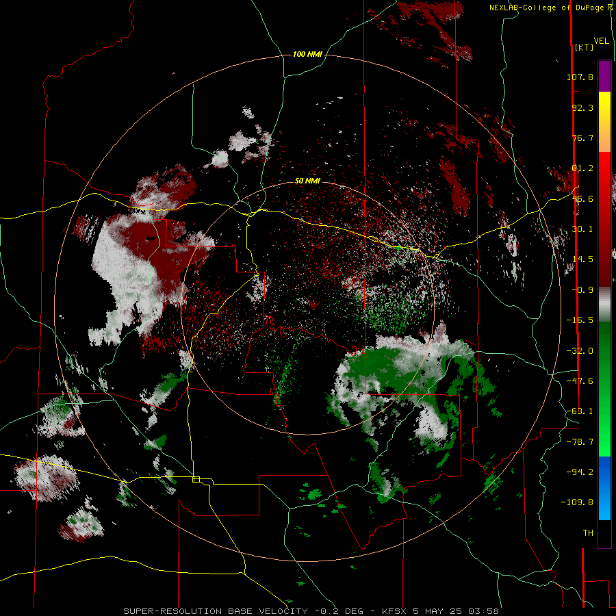Click the VEL legend title

coord(601,41)
